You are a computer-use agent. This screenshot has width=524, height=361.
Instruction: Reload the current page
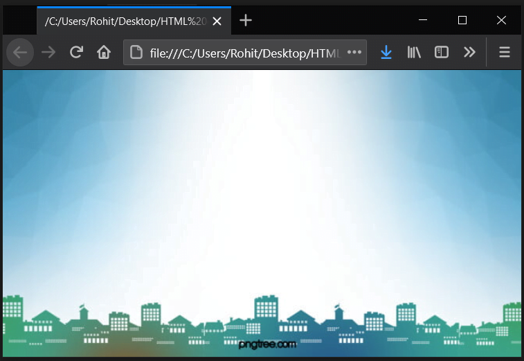[76, 52]
